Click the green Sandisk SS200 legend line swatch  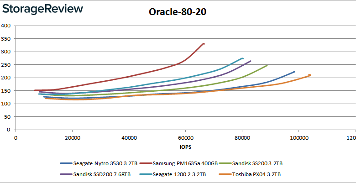pyautogui.click(x=225, y=163)
